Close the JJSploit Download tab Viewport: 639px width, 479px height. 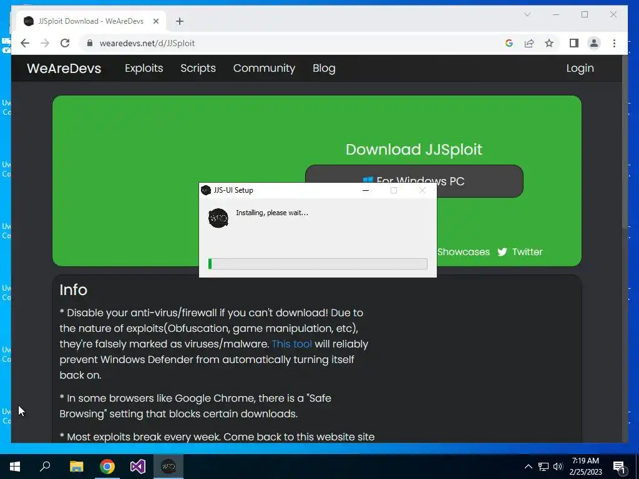point(155,21)
